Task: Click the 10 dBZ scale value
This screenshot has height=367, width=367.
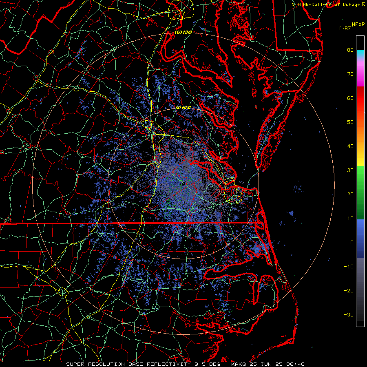Action: pos(350,219)
